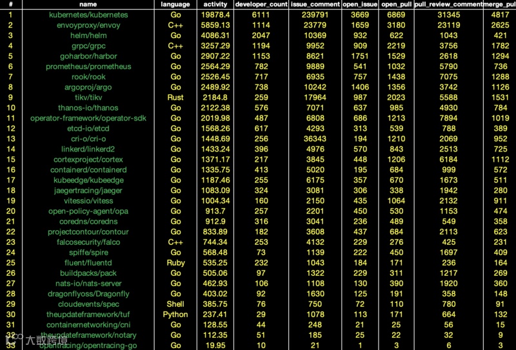Click developer_count value 6111
The height and width of the screenshot is (350, 516).
click(261, 15)
